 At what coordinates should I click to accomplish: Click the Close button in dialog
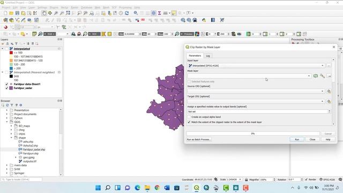312,139
